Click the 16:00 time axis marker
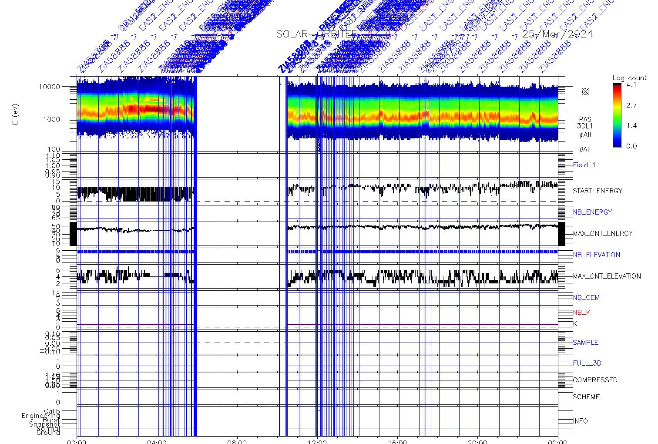658x444 pixels. pyautogui.click(x=398, y=441)
